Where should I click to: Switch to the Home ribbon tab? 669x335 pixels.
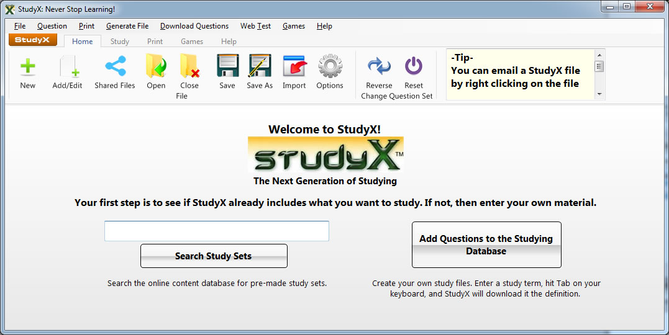coord(83,42)
